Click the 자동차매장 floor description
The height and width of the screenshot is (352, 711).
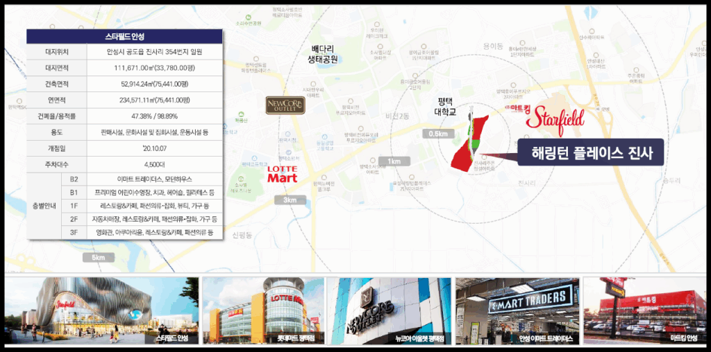click(x=155, y=219)
